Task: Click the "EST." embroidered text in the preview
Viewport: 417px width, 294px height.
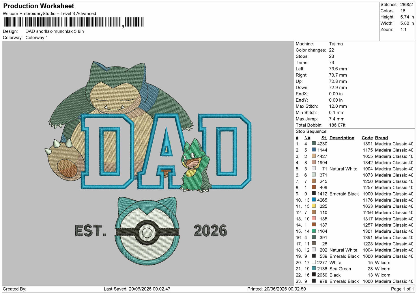Action: tap(90, 231)
